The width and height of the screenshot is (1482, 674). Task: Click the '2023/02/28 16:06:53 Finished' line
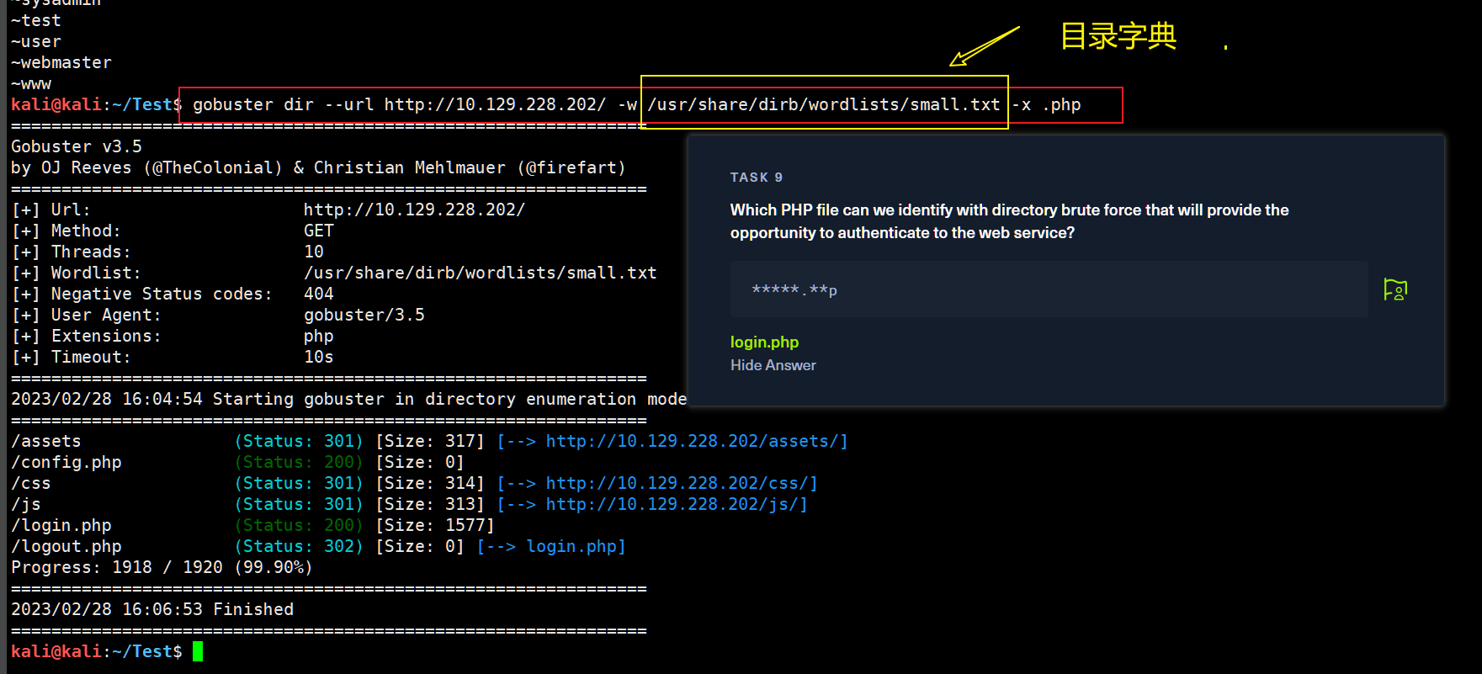coord(152,609)
